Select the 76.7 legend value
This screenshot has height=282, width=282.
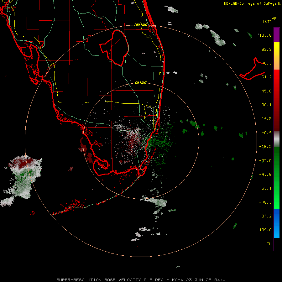pos(267,63)
